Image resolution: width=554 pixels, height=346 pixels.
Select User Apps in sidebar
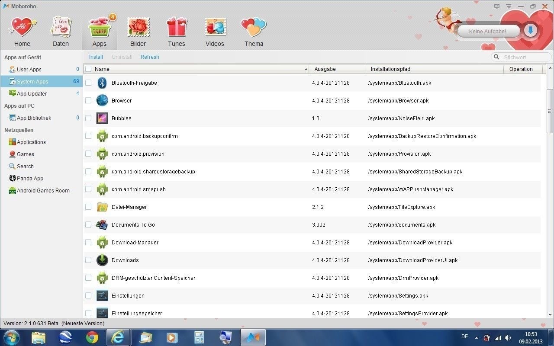(x=41, y=69)
